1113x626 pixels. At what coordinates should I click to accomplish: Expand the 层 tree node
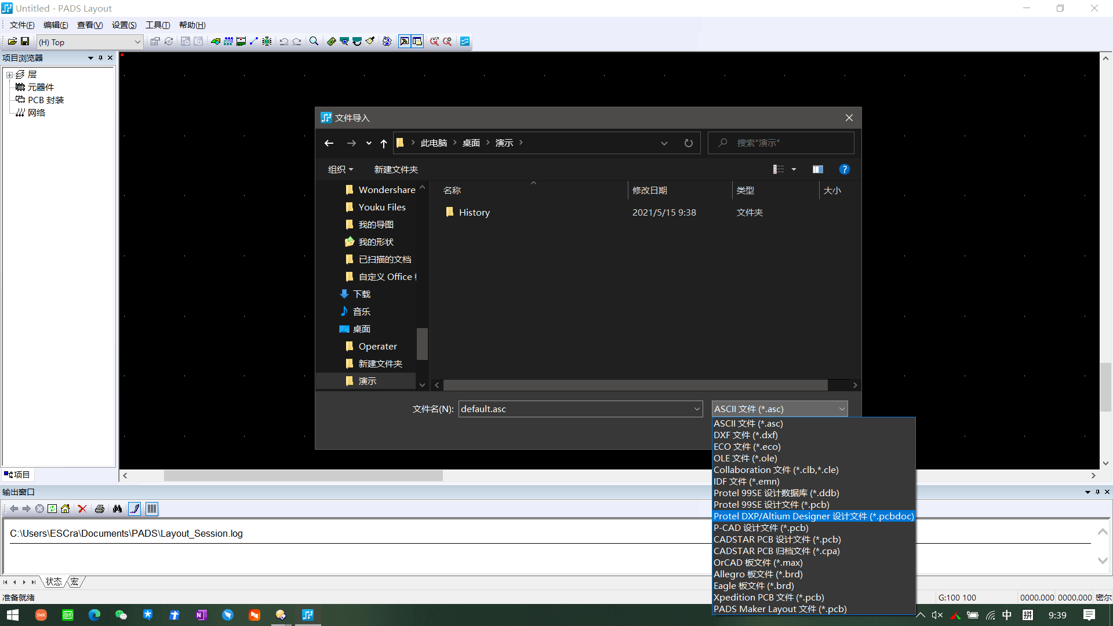click(9, 75)
